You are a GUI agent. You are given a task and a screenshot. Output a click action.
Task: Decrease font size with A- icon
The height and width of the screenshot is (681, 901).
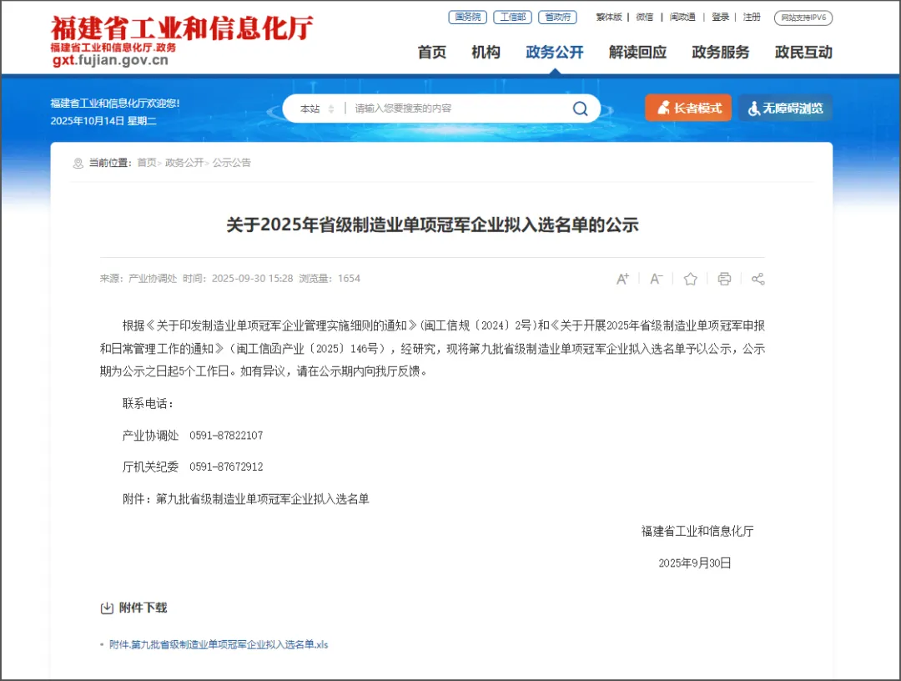657,279
